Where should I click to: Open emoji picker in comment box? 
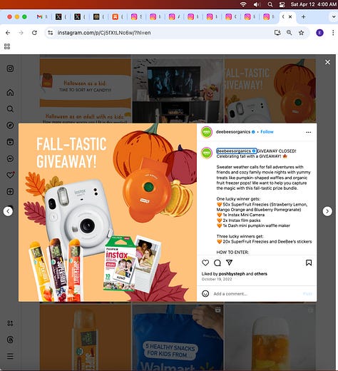tap(205, 294)
